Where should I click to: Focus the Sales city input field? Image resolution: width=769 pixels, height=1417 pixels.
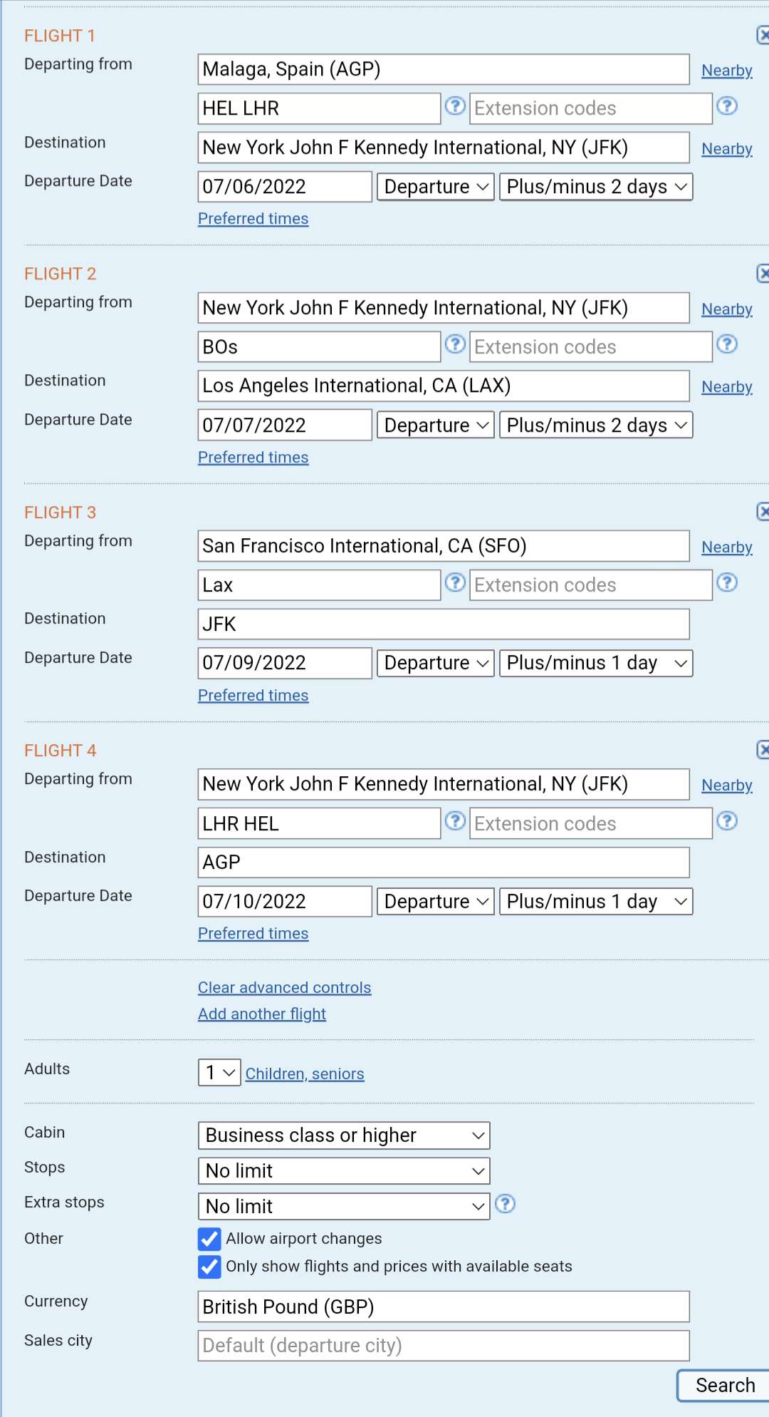pyautogui.click(x=444, y=1346)
